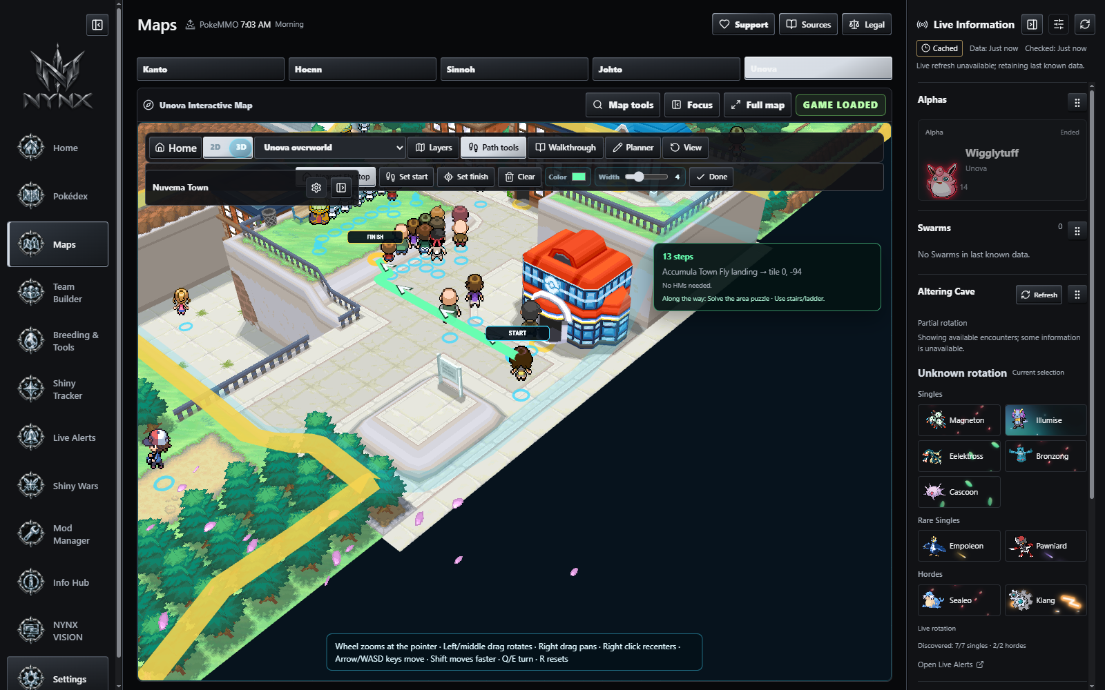Clear the path with trash button
This screenshot has height=690, width=1105.
pos(519,177)
